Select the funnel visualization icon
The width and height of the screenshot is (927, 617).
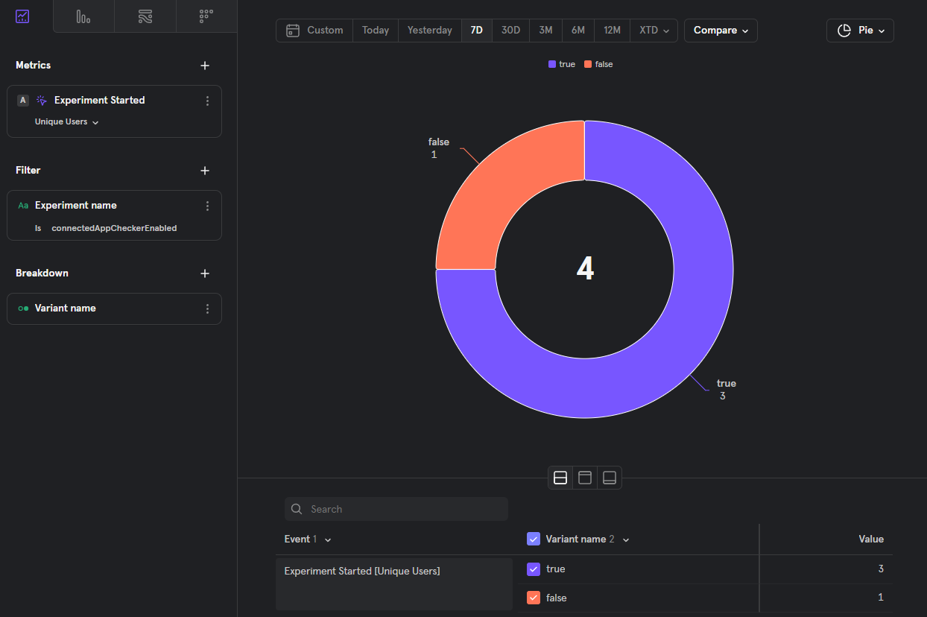pos(145,16)
